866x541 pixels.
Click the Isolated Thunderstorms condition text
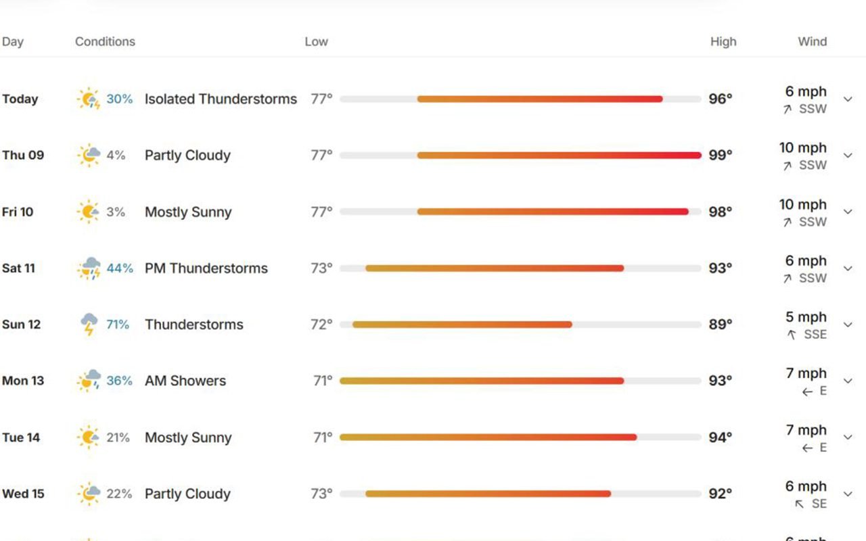(221, 99)
